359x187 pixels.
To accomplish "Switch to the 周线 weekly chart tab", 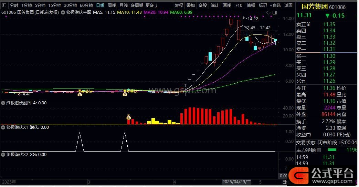I will point(112,6).
